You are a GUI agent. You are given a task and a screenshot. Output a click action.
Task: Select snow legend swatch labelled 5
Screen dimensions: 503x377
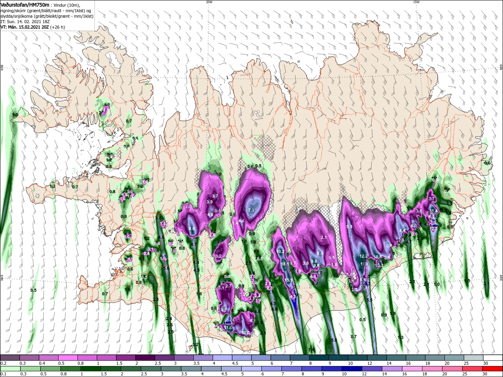click(261, 358)
